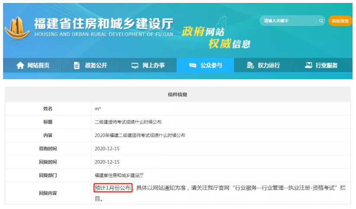Click the 回复内容 label cell

pyautogui.click(x=48, y=193)
